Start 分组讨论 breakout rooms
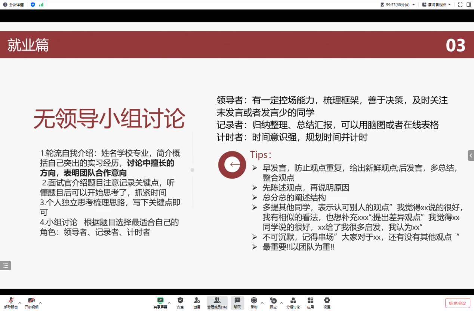The width and height of the screenshot is (474, 311). (293, 302)
